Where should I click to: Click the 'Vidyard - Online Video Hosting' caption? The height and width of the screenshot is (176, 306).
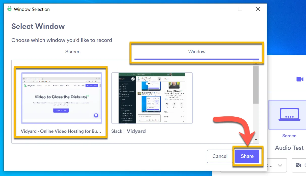tap(61, 131)
